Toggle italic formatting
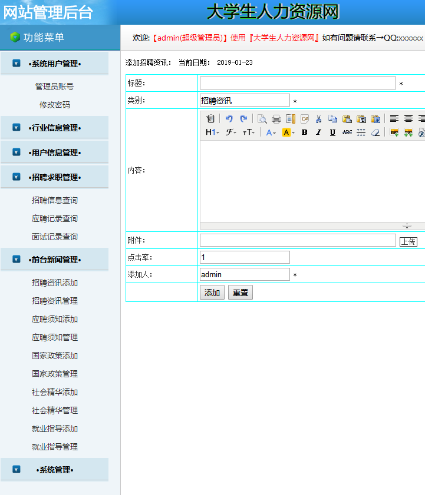The image size is (425, 495). tap(318, 132)
